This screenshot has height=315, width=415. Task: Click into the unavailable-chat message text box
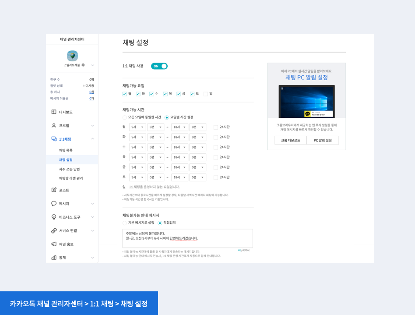pos(188,238)
